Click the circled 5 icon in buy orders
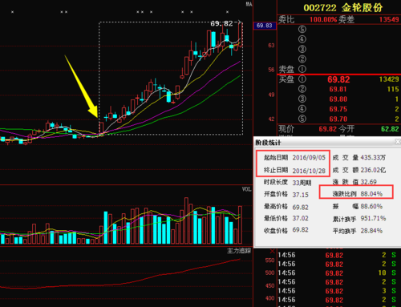The height and width of the screenshot is (307, 401). pos(302,119)
